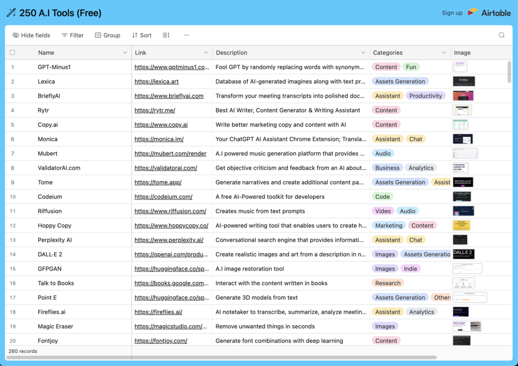Toggle the select-all checkbox in the header
The image size is (518, 366).
tap(12, 53)
